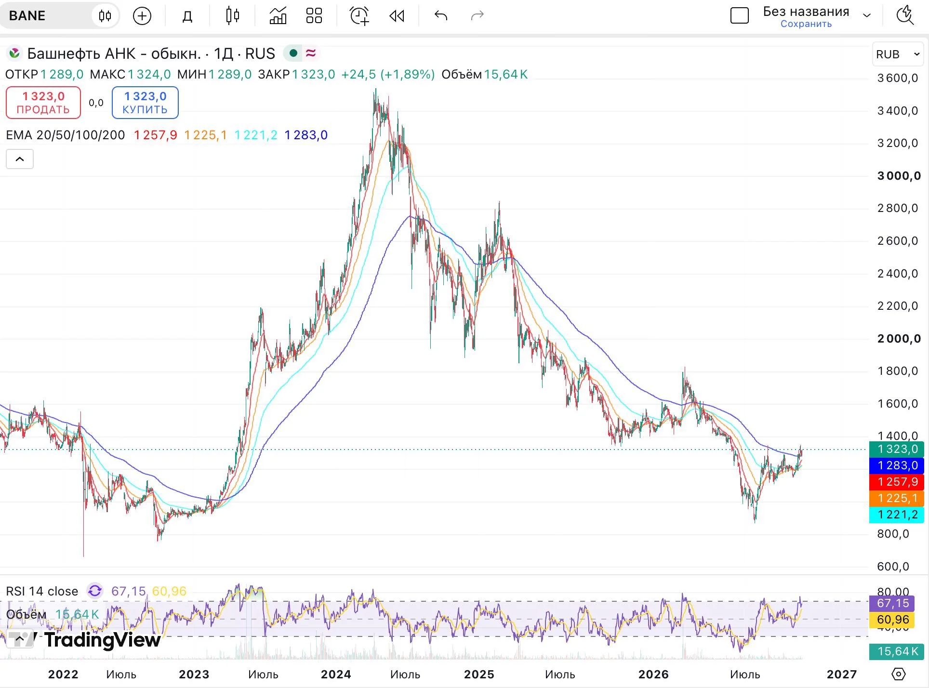Click the pink approximate data indicator icon
This screenshot has width=929, height=688.
pos(311,53)
